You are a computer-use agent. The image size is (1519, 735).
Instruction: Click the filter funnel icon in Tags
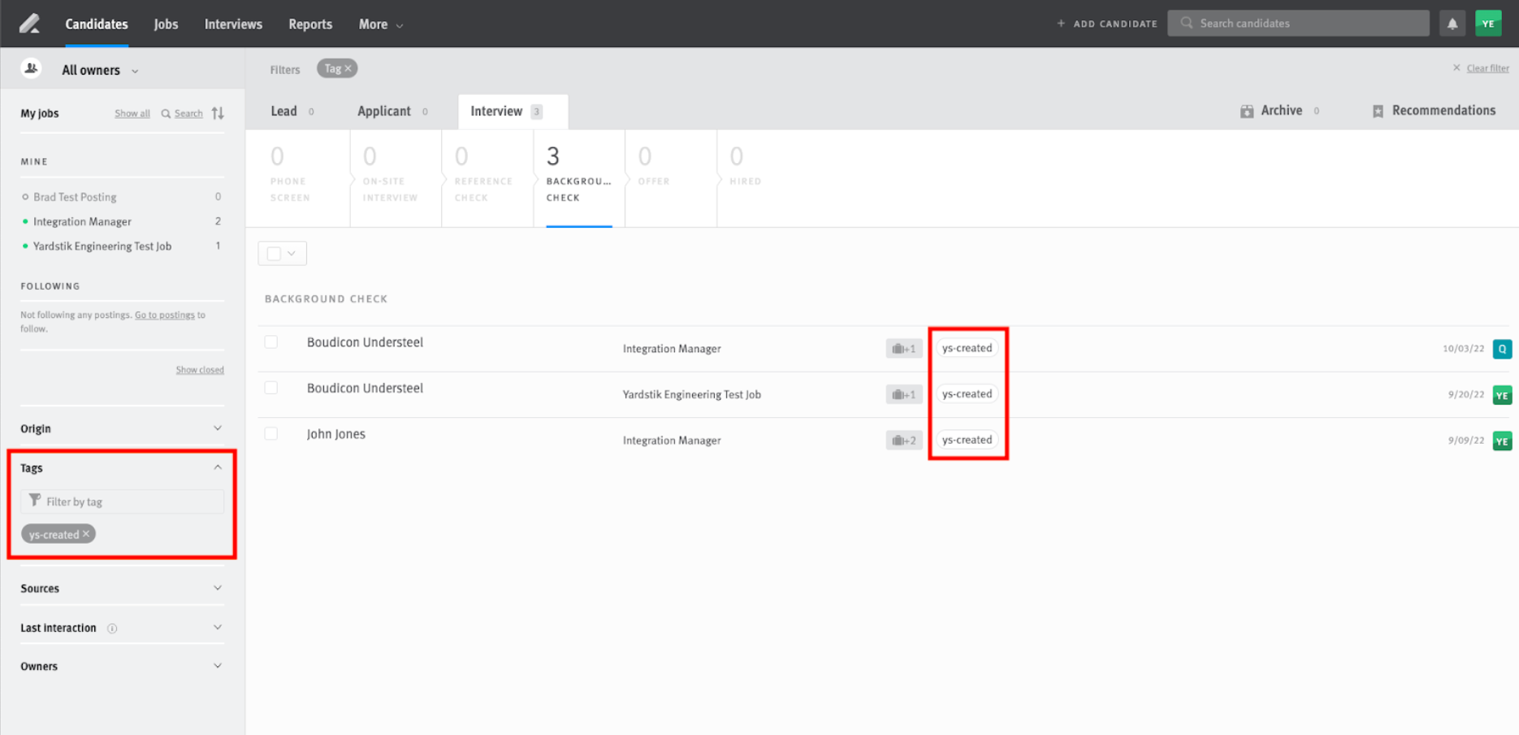click(35, 501)
